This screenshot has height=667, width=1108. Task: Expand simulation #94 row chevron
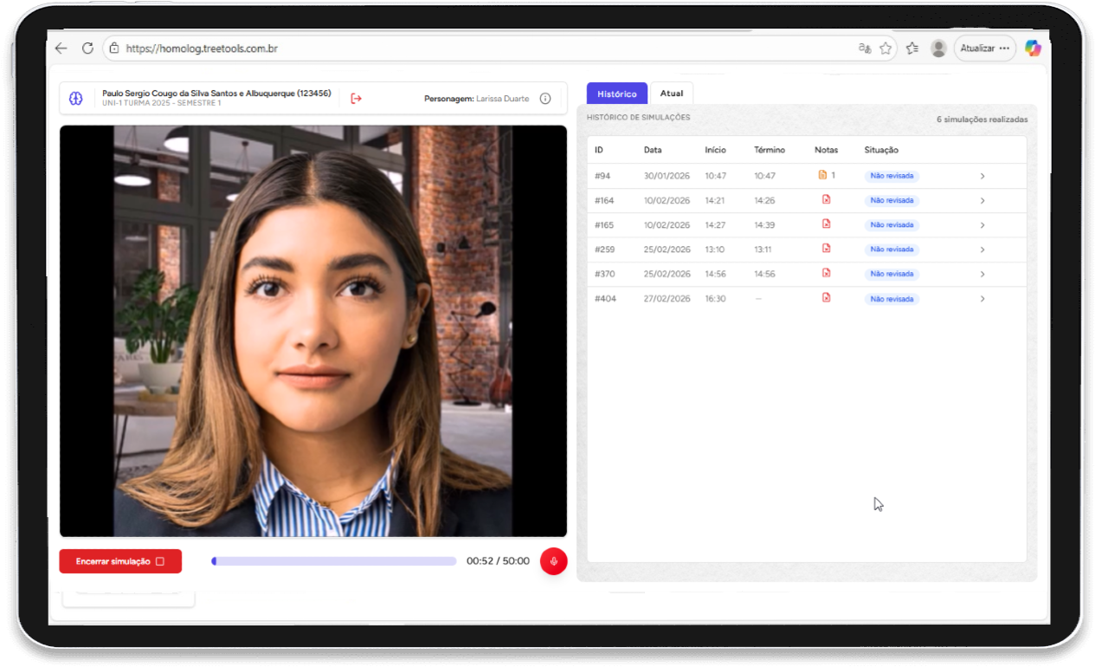pos(982,176)
